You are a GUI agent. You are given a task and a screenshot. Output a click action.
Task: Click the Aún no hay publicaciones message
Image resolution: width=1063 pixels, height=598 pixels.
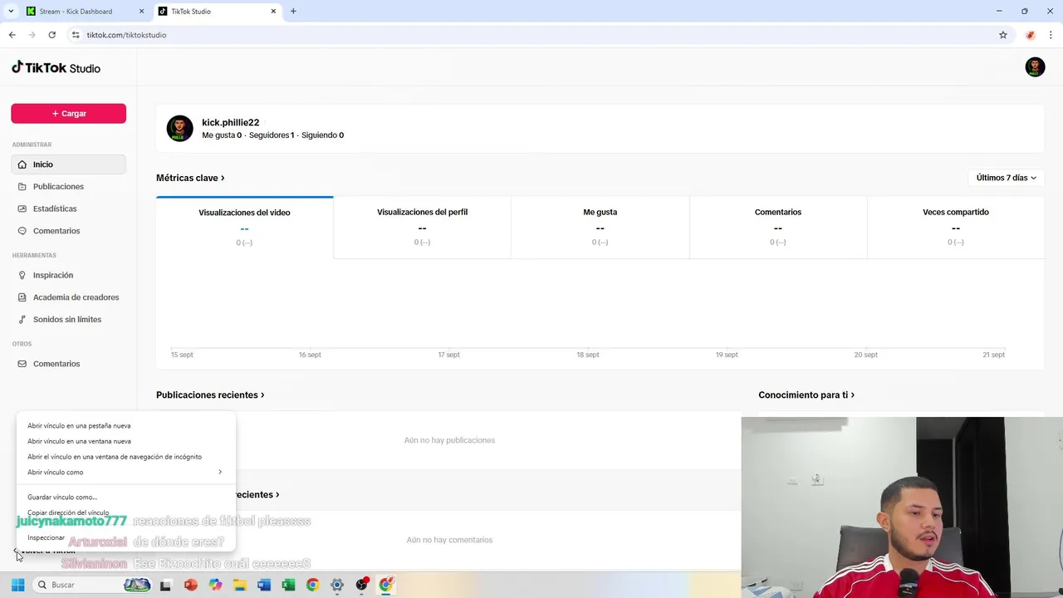pos(449,440)
